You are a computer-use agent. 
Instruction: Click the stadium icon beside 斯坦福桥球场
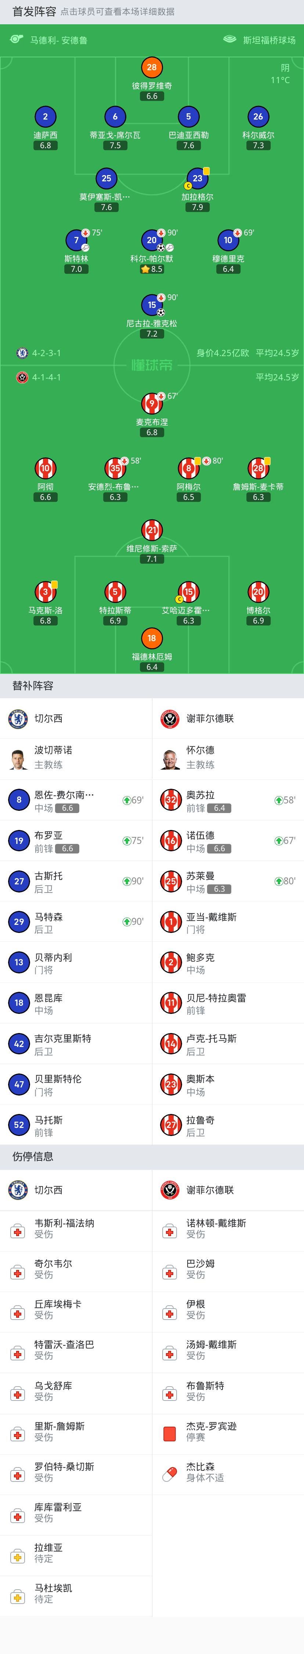229,40
